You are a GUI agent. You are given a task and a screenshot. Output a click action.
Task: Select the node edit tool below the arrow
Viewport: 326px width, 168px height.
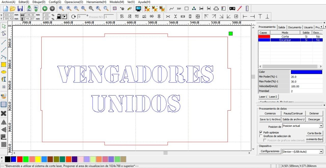coord(4,33)
